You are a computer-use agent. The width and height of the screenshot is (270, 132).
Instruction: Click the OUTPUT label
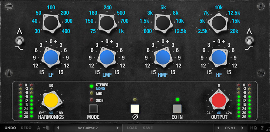click(x=219, y=117)
